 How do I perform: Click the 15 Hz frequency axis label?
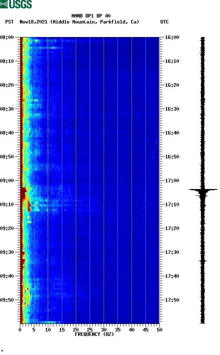click(x=62, y=330)
